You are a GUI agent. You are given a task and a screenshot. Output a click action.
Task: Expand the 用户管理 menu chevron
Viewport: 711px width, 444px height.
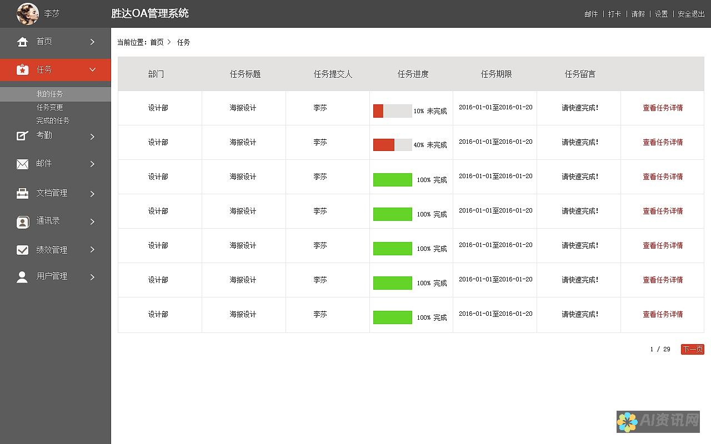pos(92,277)
